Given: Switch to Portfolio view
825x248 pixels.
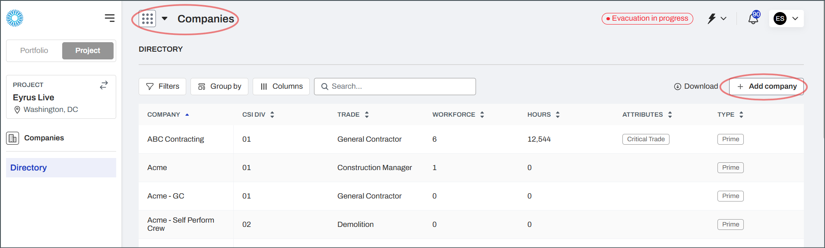Looking at the screenshot, I should click(x=34, y=51).
